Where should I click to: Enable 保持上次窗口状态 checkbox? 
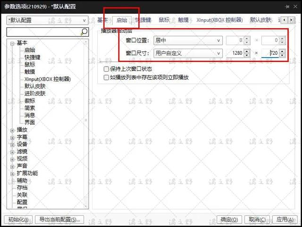coord(106,69)
